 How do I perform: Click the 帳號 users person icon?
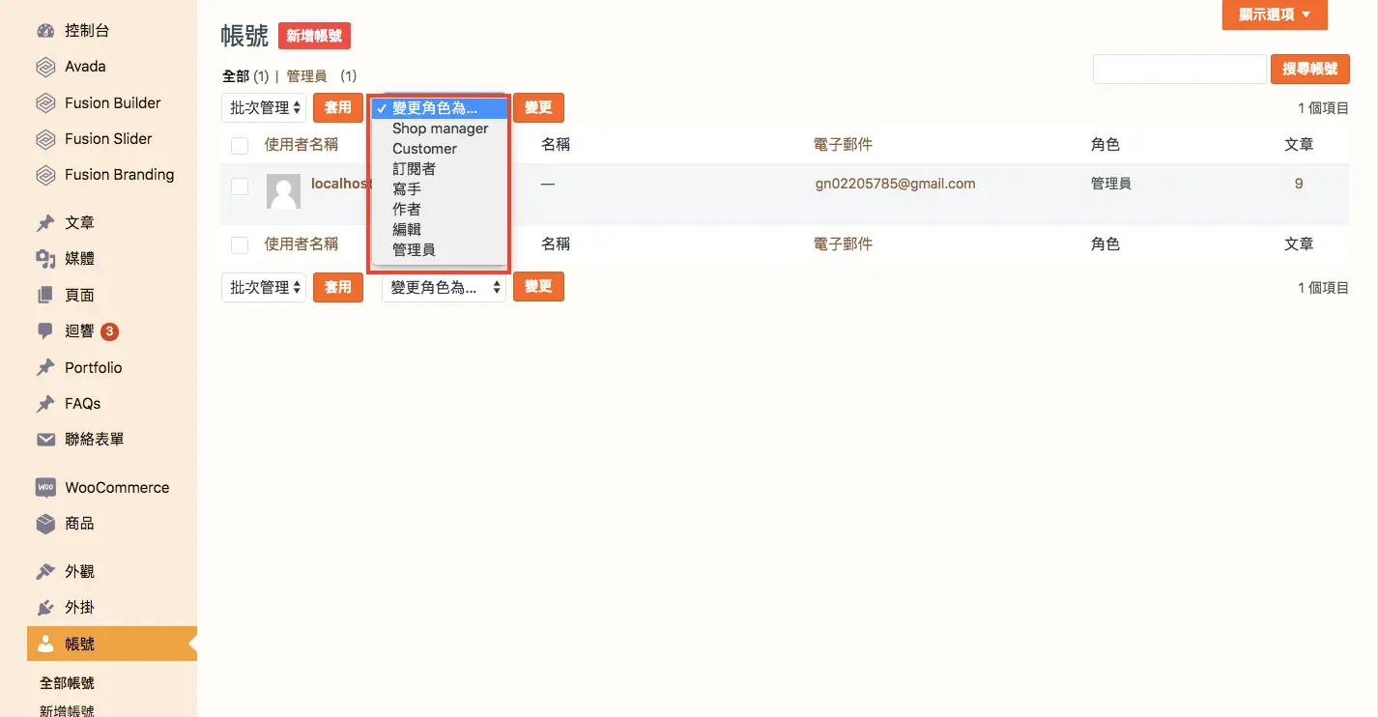[45, 645]
